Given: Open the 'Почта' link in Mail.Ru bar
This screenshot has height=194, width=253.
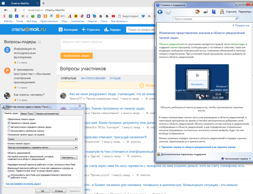Looking at the screenshot, I should click(x=19, y=21).
